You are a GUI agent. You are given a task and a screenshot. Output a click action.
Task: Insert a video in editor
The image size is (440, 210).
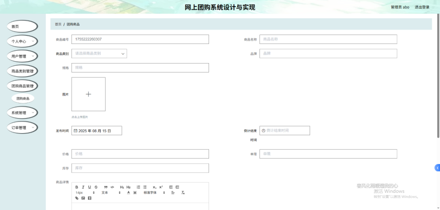coord(90,198)
